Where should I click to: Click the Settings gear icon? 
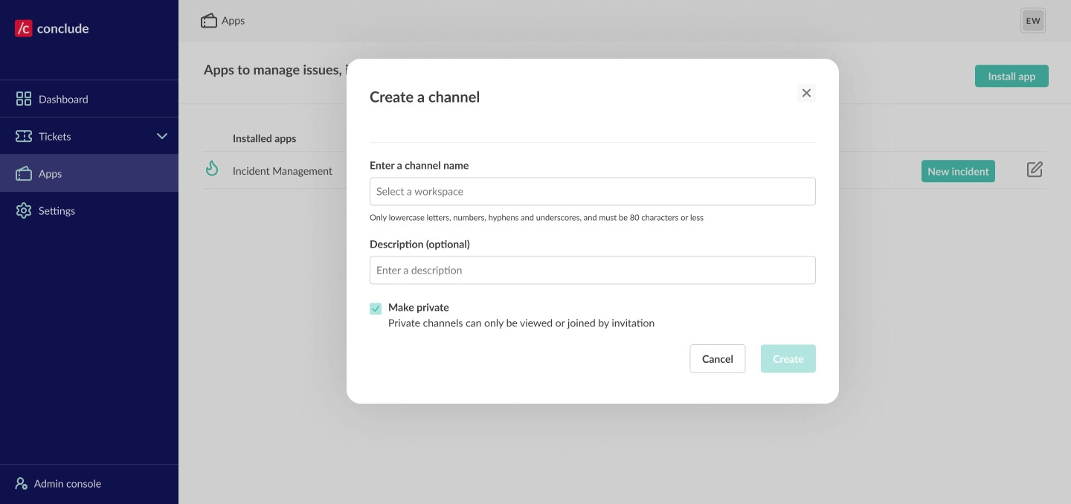pyautogui.click(x=24, y=210)
